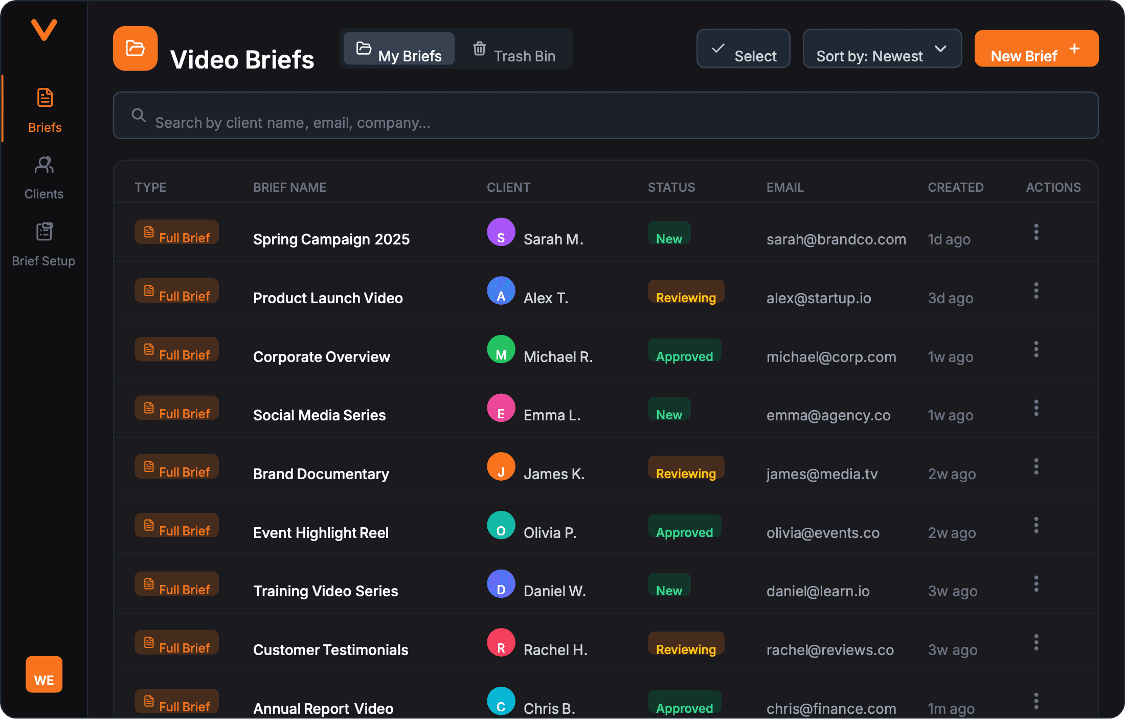Screen dimensions: 1125x719
Task: Expand the Sort by: Newest dropdown
Action: click(x=882, y=49)
